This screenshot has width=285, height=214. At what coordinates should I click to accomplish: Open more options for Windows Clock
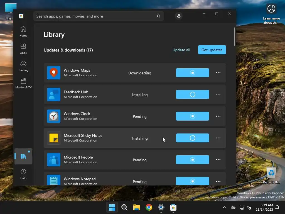218,116
